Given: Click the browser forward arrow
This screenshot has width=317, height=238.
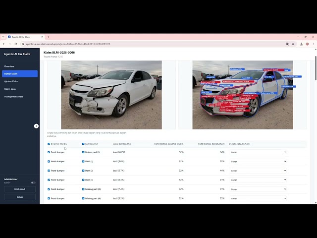Looking at the screenshot, I should 9,44.
